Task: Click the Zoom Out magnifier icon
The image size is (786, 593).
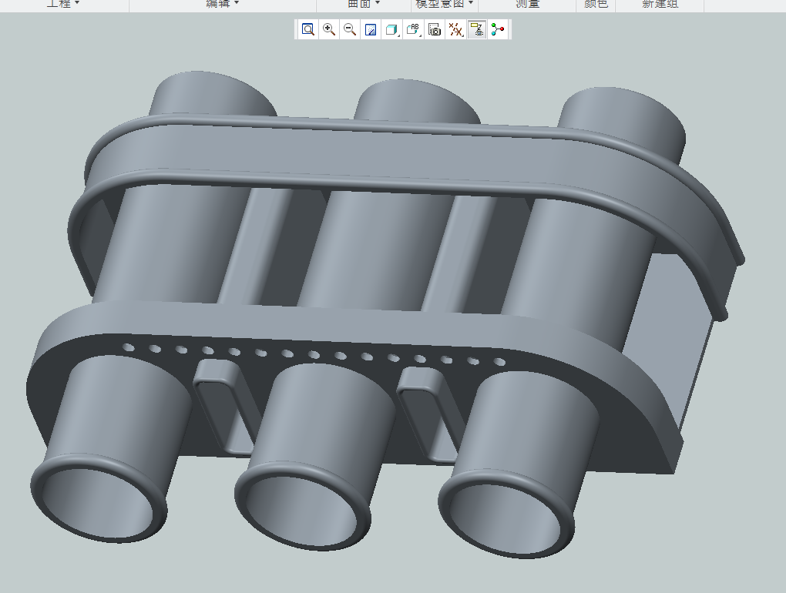Action: 350,30
